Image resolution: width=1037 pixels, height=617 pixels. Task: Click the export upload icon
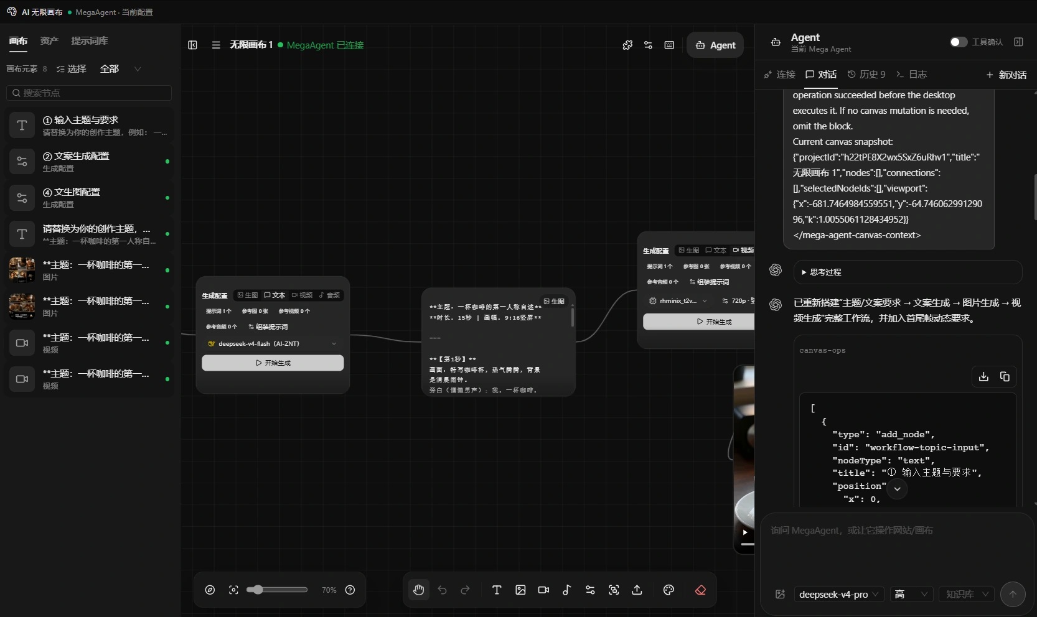point(637,590)
